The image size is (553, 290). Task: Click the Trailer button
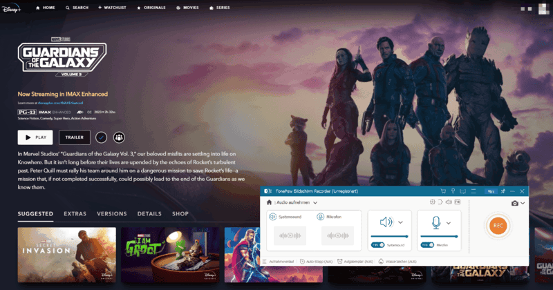point(75,137)
